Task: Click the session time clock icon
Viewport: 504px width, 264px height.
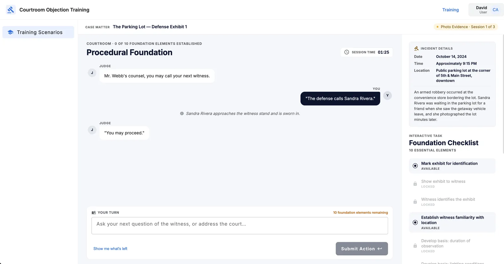Action: [x=346, y=52]
